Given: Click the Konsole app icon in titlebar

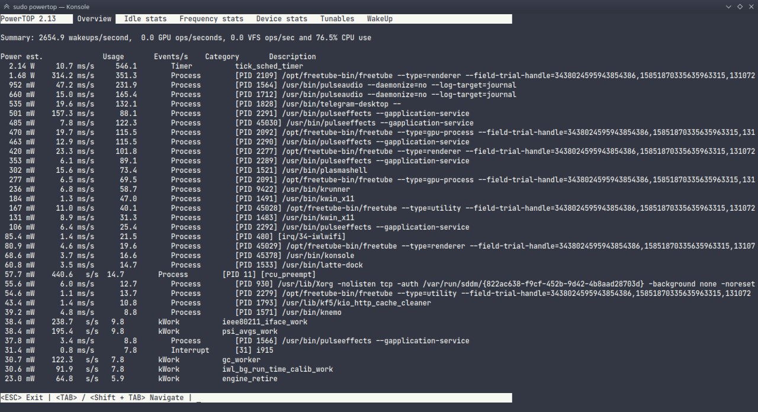Looking at the screenshot, I should tap(6, 7).
